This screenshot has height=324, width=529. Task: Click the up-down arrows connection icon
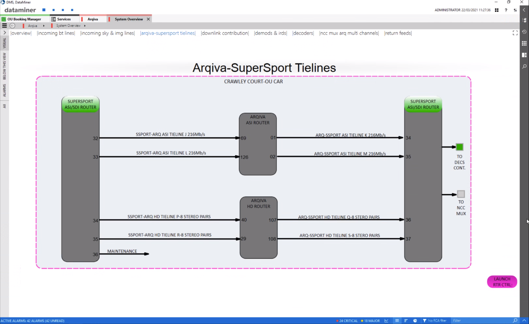pyautogui.click(x=515, y=10)
